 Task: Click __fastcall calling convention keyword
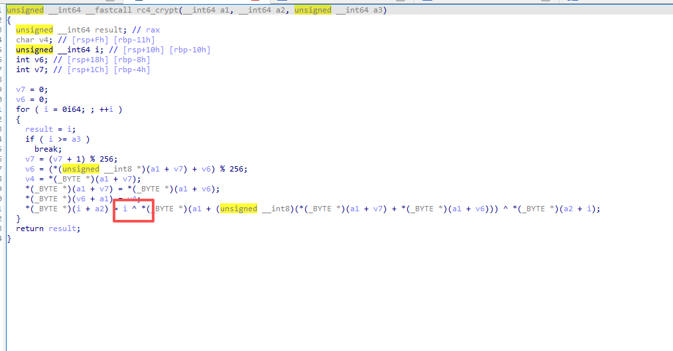coord(109,10)
